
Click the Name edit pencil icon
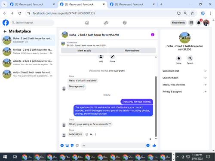pyautogui.click(x=112, y=57)
